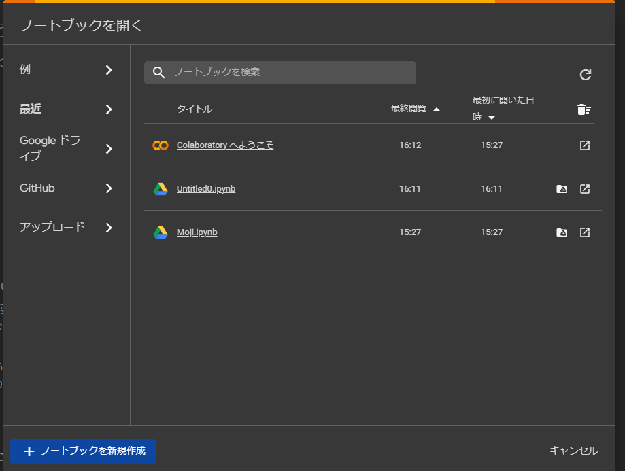Screen dimensions: 625x471
Task: Show Moji.ipynb in Drive folder icon
Action: [x=562, y=232]
